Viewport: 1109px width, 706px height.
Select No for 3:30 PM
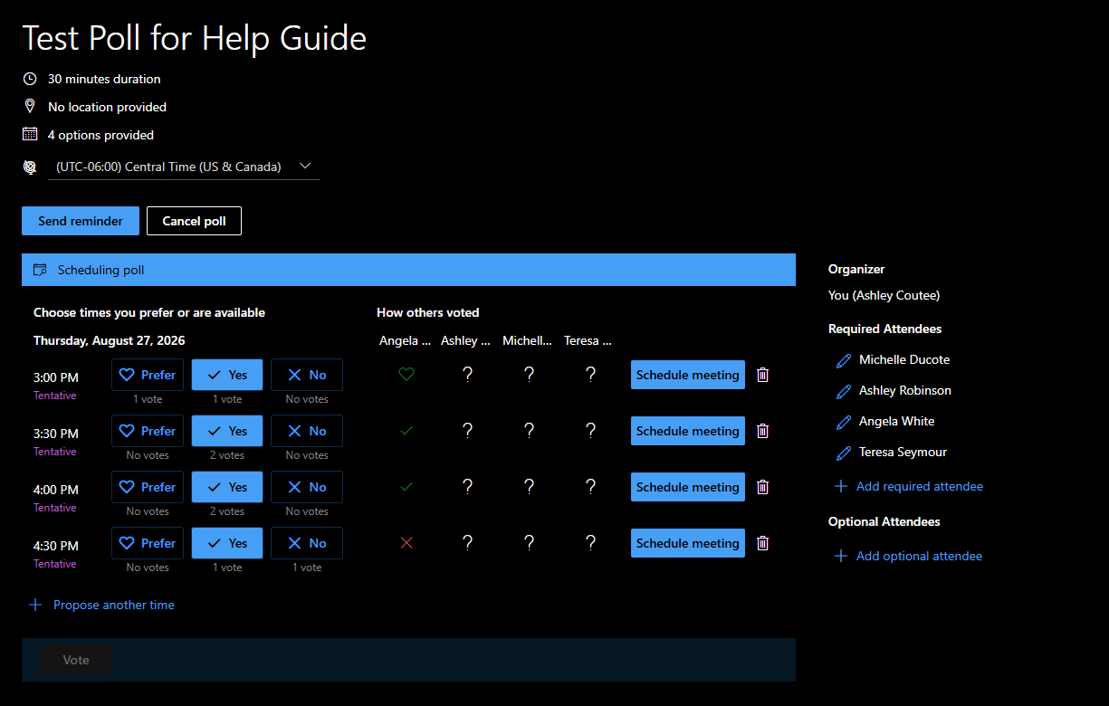point(307,431)
